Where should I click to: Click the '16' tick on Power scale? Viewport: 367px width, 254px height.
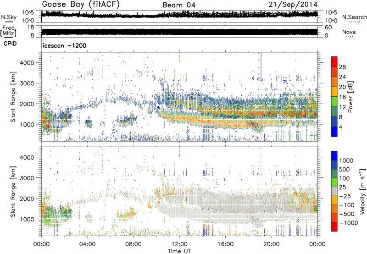(342, 97)
